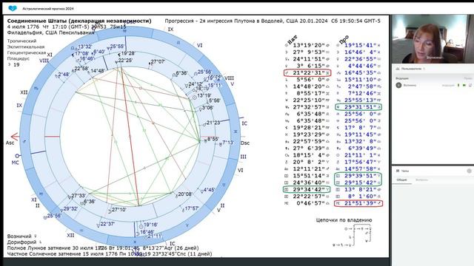
Task: Click the Возничий label
Action: coord(19,236)
